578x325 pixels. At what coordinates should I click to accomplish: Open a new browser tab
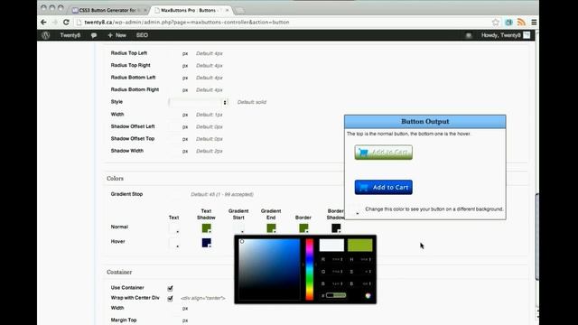tap(239, 10)
